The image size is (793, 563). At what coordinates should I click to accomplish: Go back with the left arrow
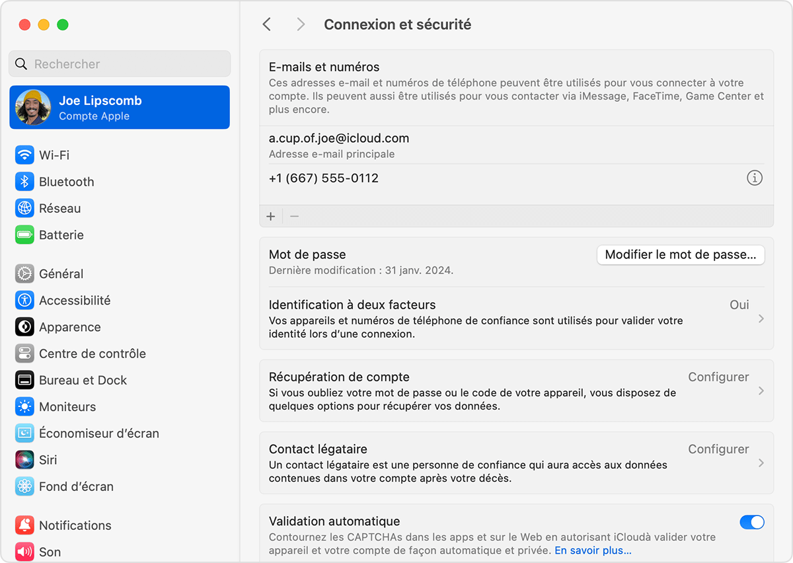(267, 24)
